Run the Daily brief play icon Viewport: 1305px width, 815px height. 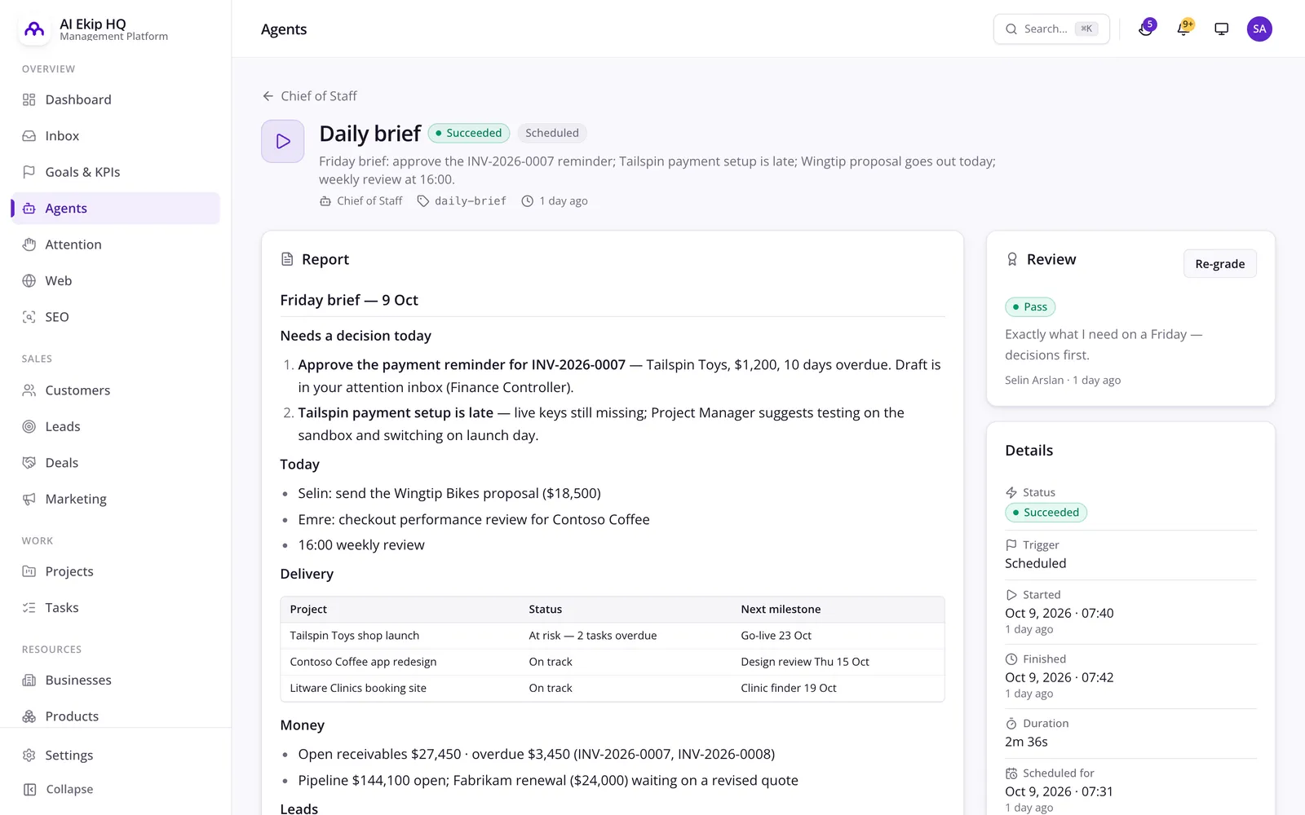(x=283, y=141)
